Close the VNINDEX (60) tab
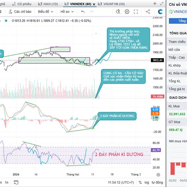 click(x=94, y=4)
